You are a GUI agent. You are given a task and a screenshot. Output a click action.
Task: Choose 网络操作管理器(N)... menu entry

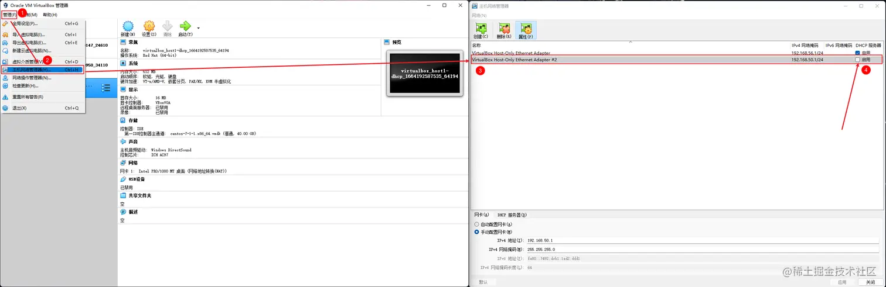tap(43, 77)
